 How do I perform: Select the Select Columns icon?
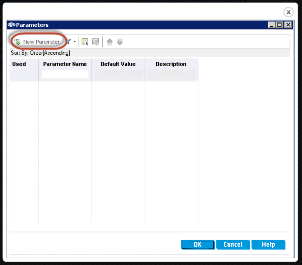click(85, 41)
